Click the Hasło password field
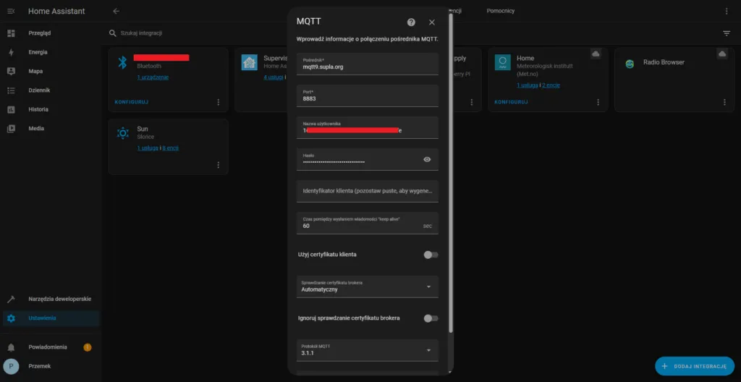 tap(368, 159)
